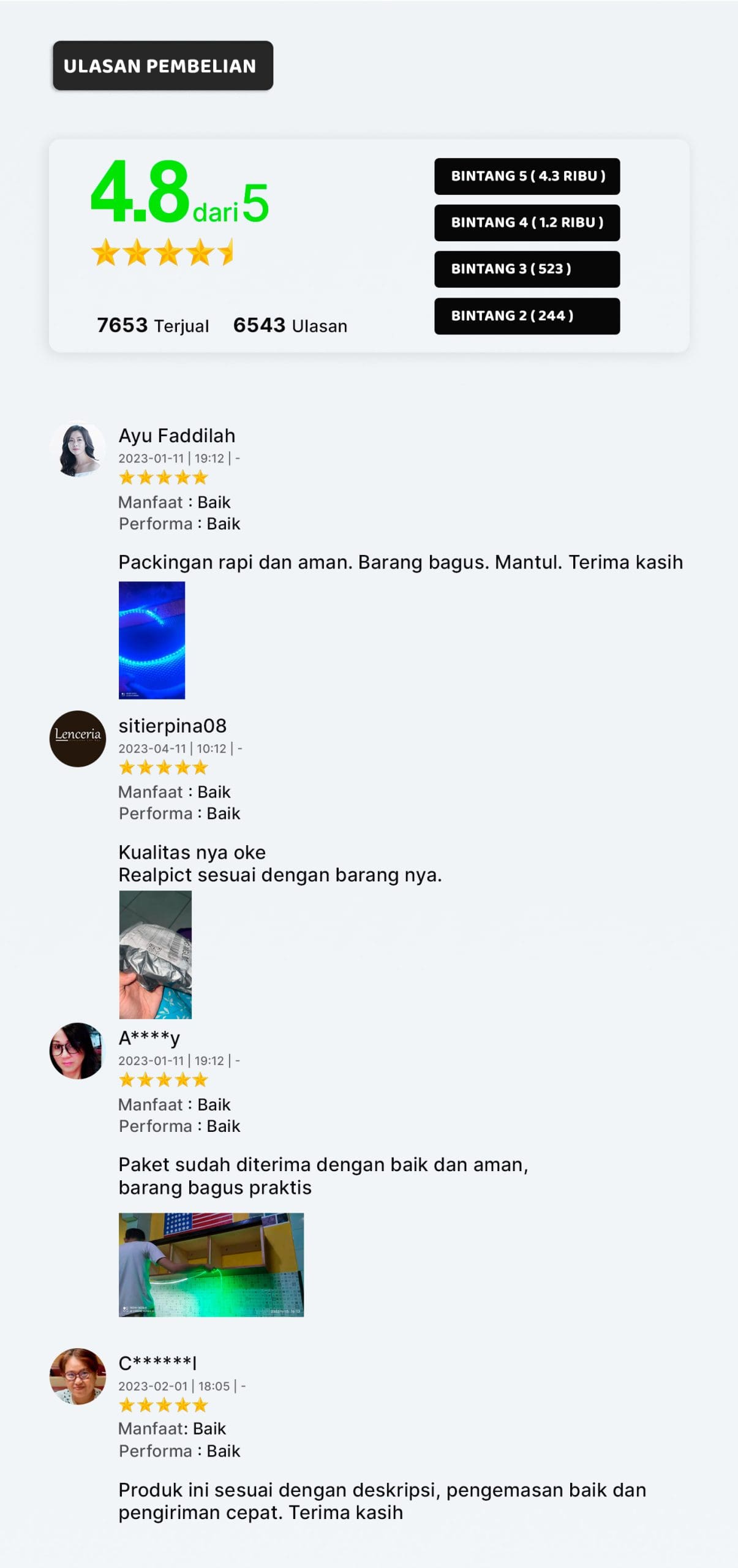Tap C******l's avatar photo

coord(77,1376)
